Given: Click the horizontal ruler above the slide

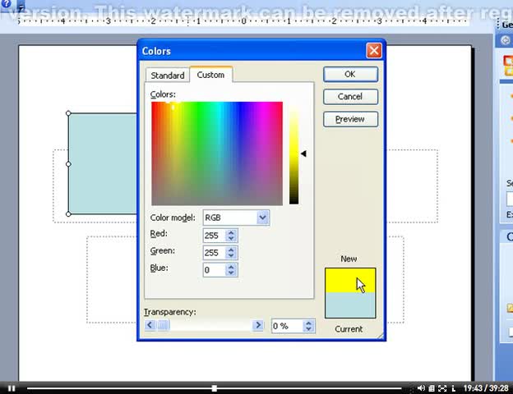Looking at the screenshot, I should 243,21.
